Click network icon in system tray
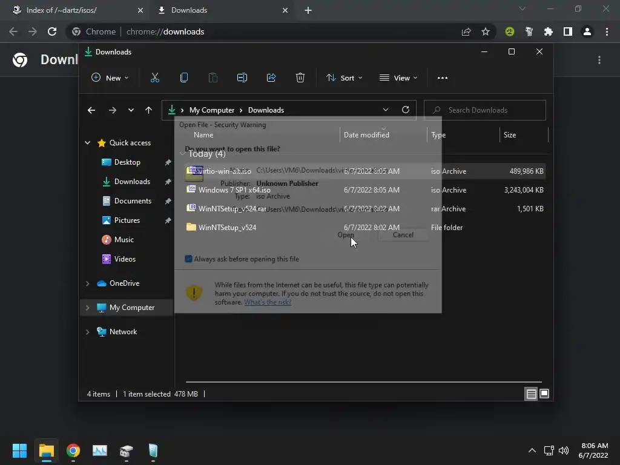620x465 pixels. point(549,450)
